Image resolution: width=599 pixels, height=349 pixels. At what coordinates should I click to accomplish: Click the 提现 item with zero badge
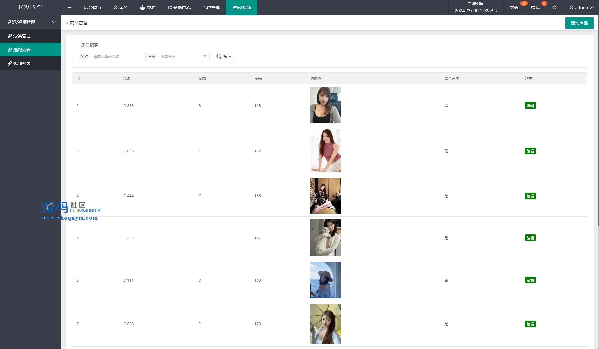point(535,8)
